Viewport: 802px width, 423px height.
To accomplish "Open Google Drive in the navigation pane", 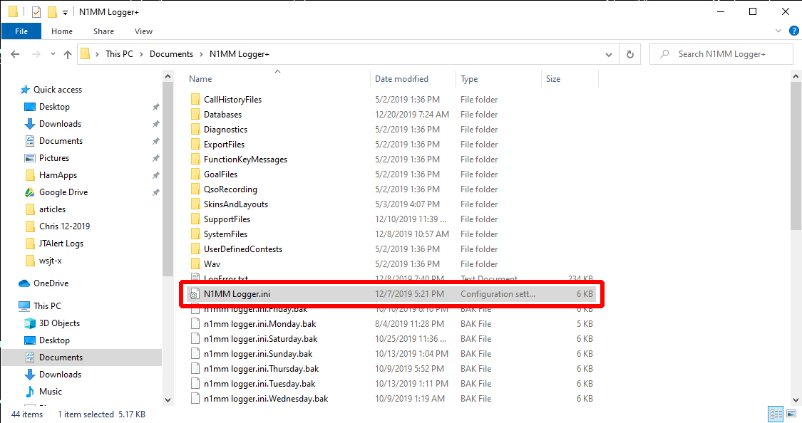I will tap(63, 192).
